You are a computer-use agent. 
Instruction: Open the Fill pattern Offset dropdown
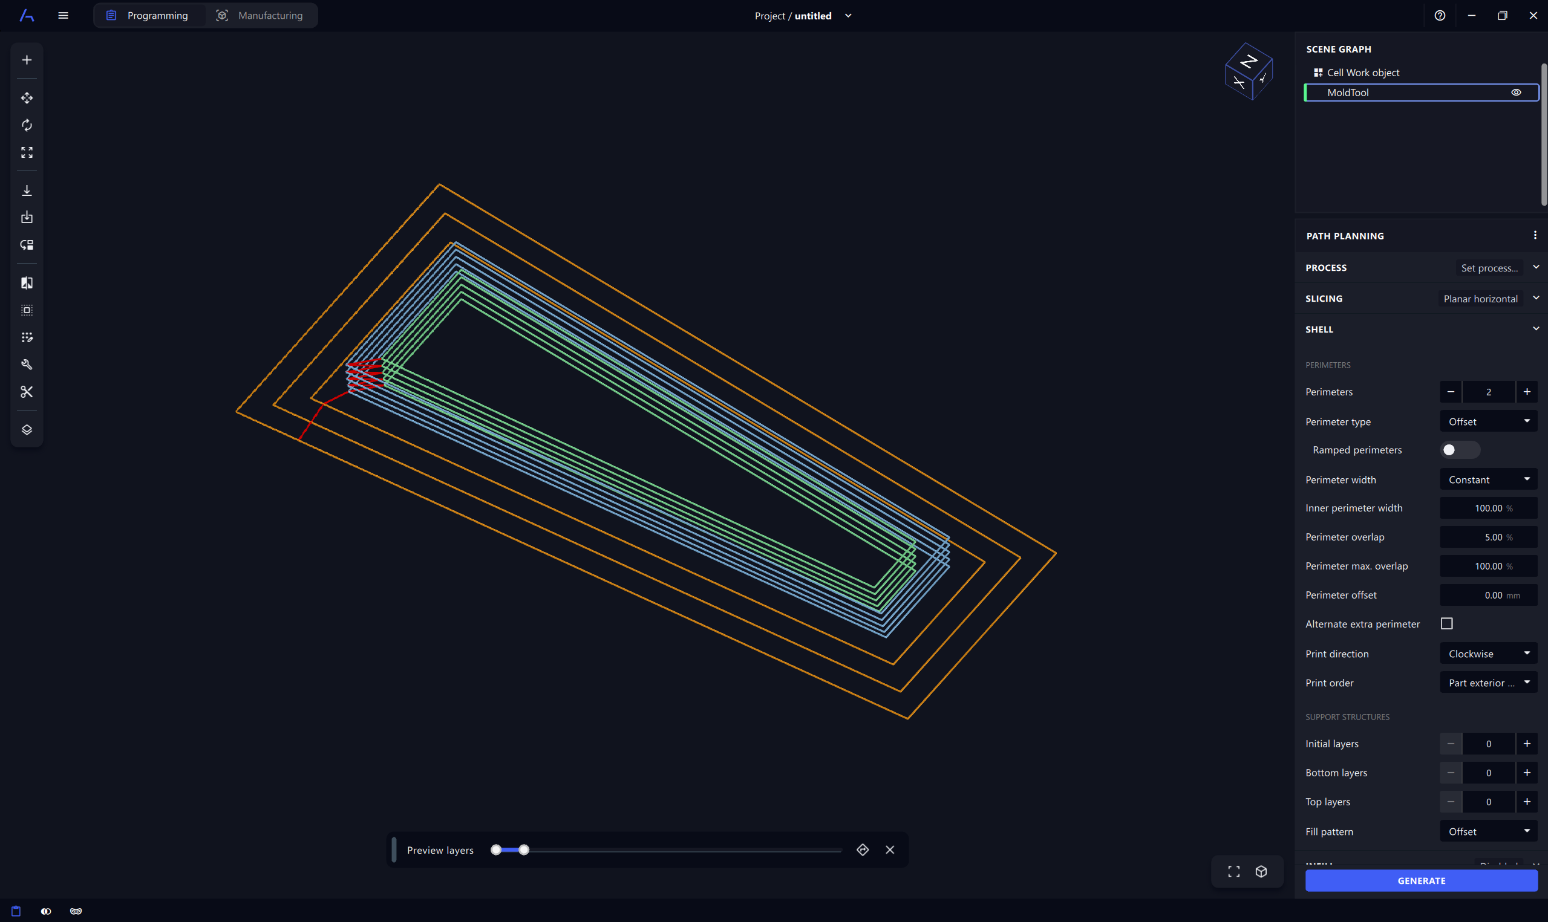tap(1488, 831)
